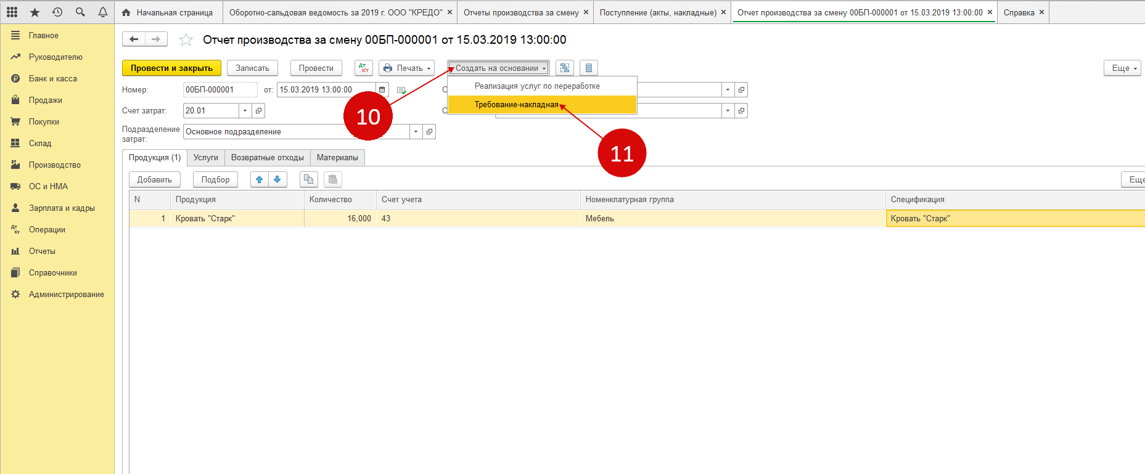Viewport: 1145px width, 474px height.
Task: Open Склад section in sidebar
Action: click(x=40, y=144)
